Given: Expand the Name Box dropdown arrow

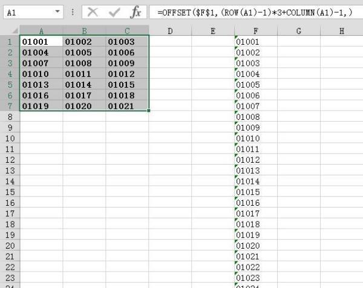Looking at the screenshot, I should (x=57, y=11).
